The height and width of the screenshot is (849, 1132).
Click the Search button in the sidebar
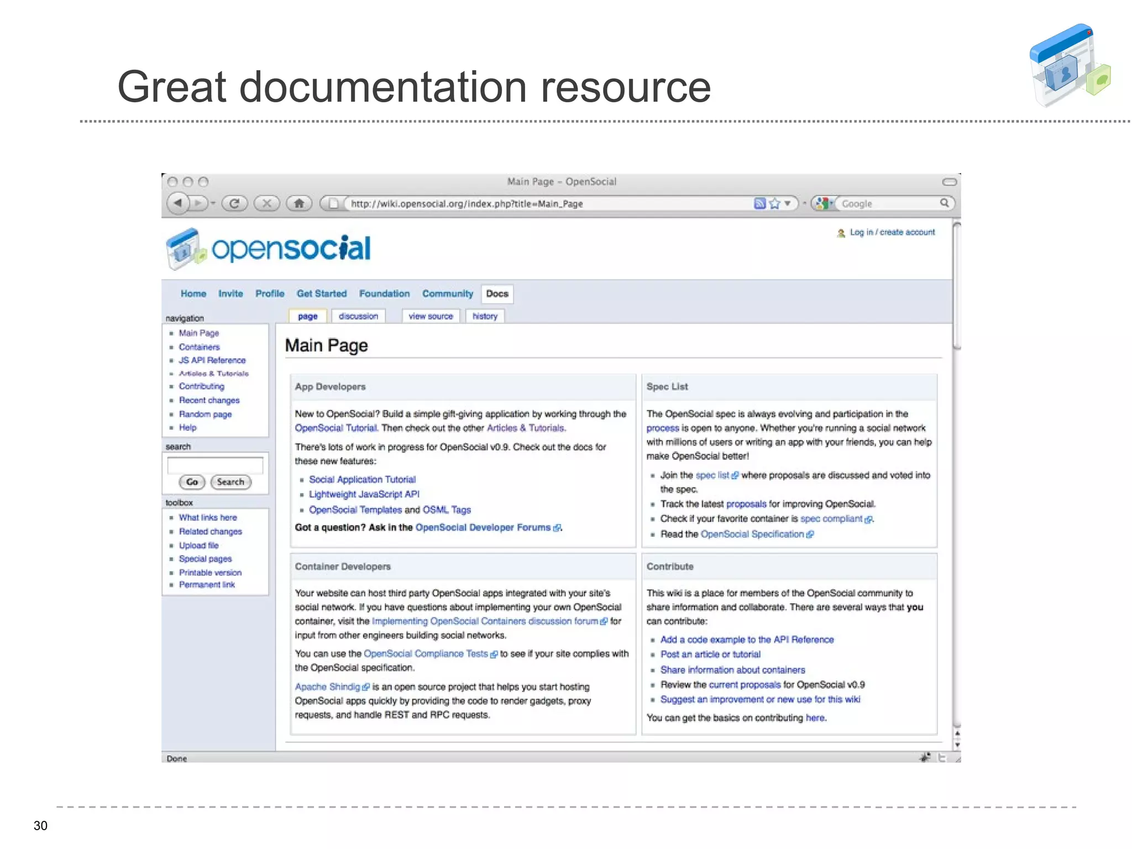tap(230, 482)
